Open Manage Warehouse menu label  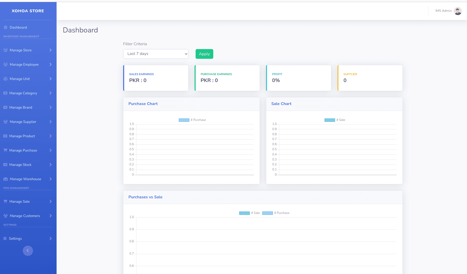(x=25, y=179)
